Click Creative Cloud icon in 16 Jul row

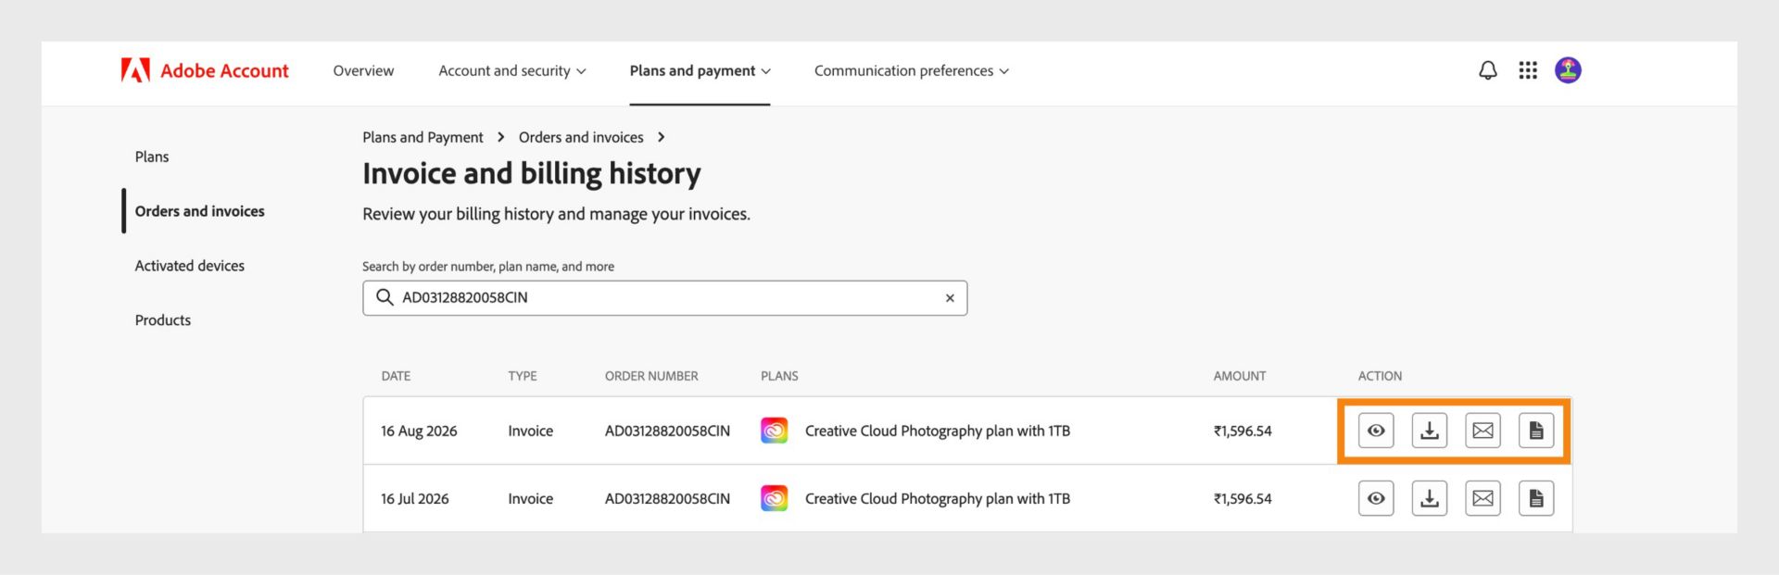point(774,498)
